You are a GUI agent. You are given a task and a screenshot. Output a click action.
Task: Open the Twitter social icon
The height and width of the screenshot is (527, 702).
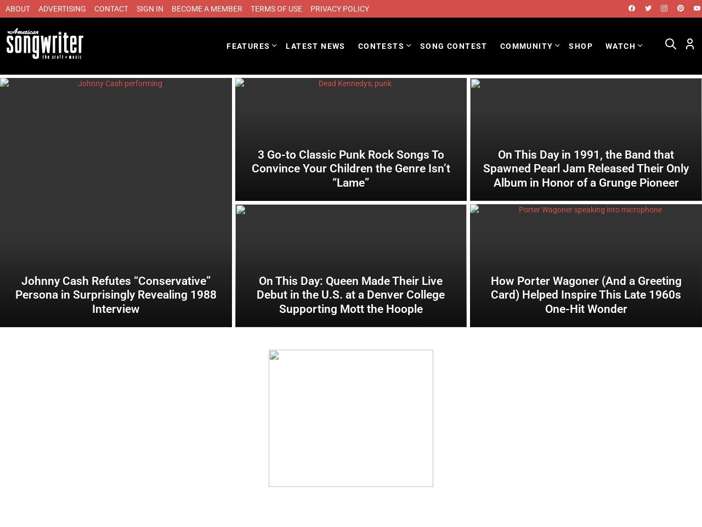[x=648, y=8]
